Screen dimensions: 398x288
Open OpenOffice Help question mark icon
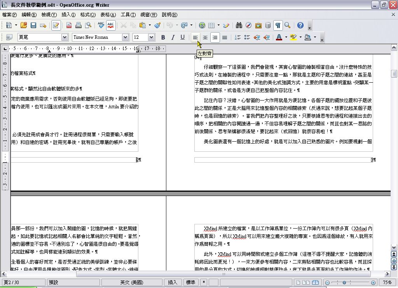pos(300,25)
